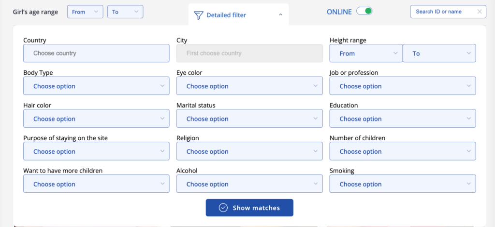Open the age range To dropdown

click(125, 12)
